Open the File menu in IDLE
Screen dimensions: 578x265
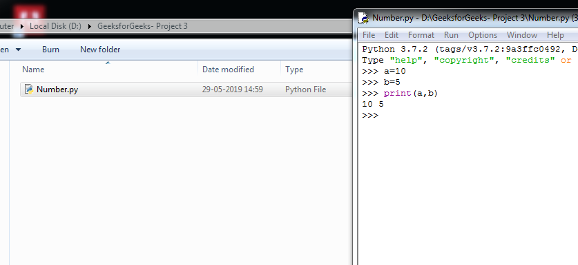click(369, 35)
